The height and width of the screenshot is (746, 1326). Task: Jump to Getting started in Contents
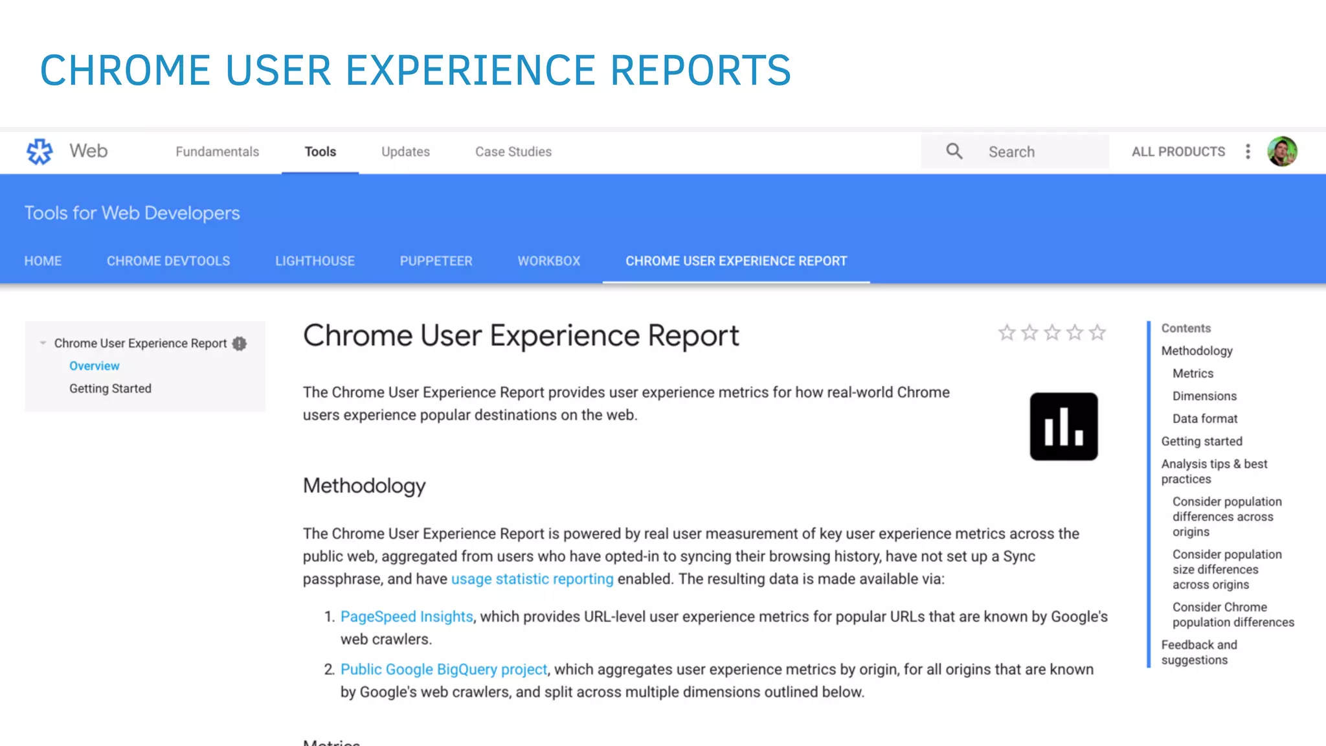(1202, 442)
